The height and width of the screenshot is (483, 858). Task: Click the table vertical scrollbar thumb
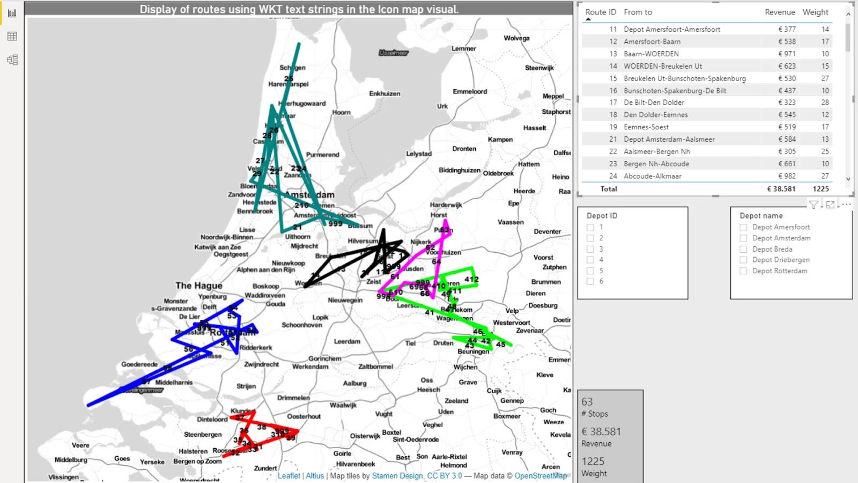point(848,36)
